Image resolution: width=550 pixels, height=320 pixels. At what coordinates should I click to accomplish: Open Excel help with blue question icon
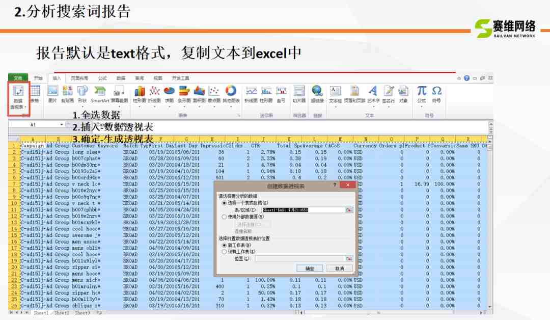(466, 78)
